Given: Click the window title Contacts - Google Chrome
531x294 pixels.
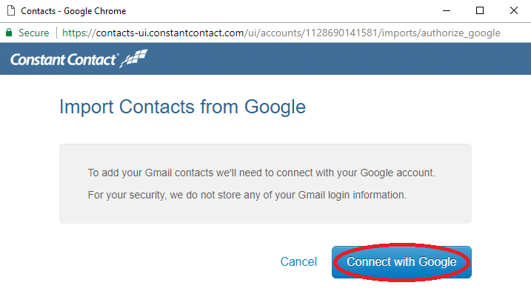Looking at the screenshot, I should (73, 11).
